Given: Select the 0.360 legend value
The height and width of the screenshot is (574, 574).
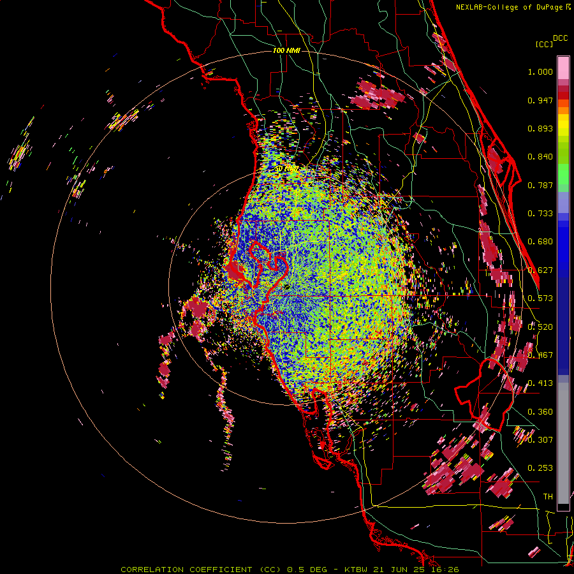Looking at the screenshot, I should [x=540, y=412].
